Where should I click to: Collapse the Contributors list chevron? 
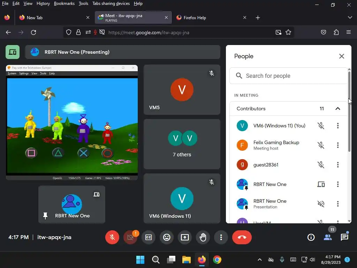point(338,109)
